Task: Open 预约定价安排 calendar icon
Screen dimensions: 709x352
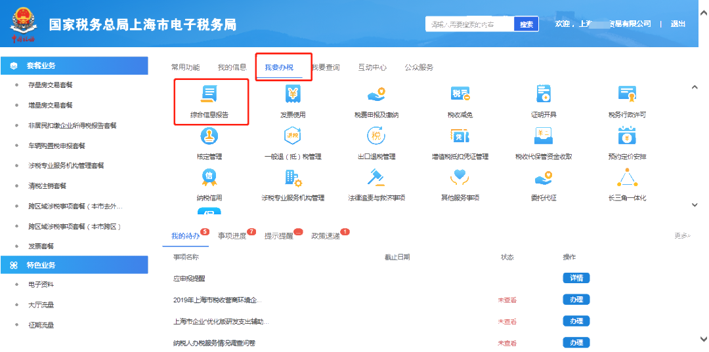Action: pyautogui.click(x=627, y=136)
